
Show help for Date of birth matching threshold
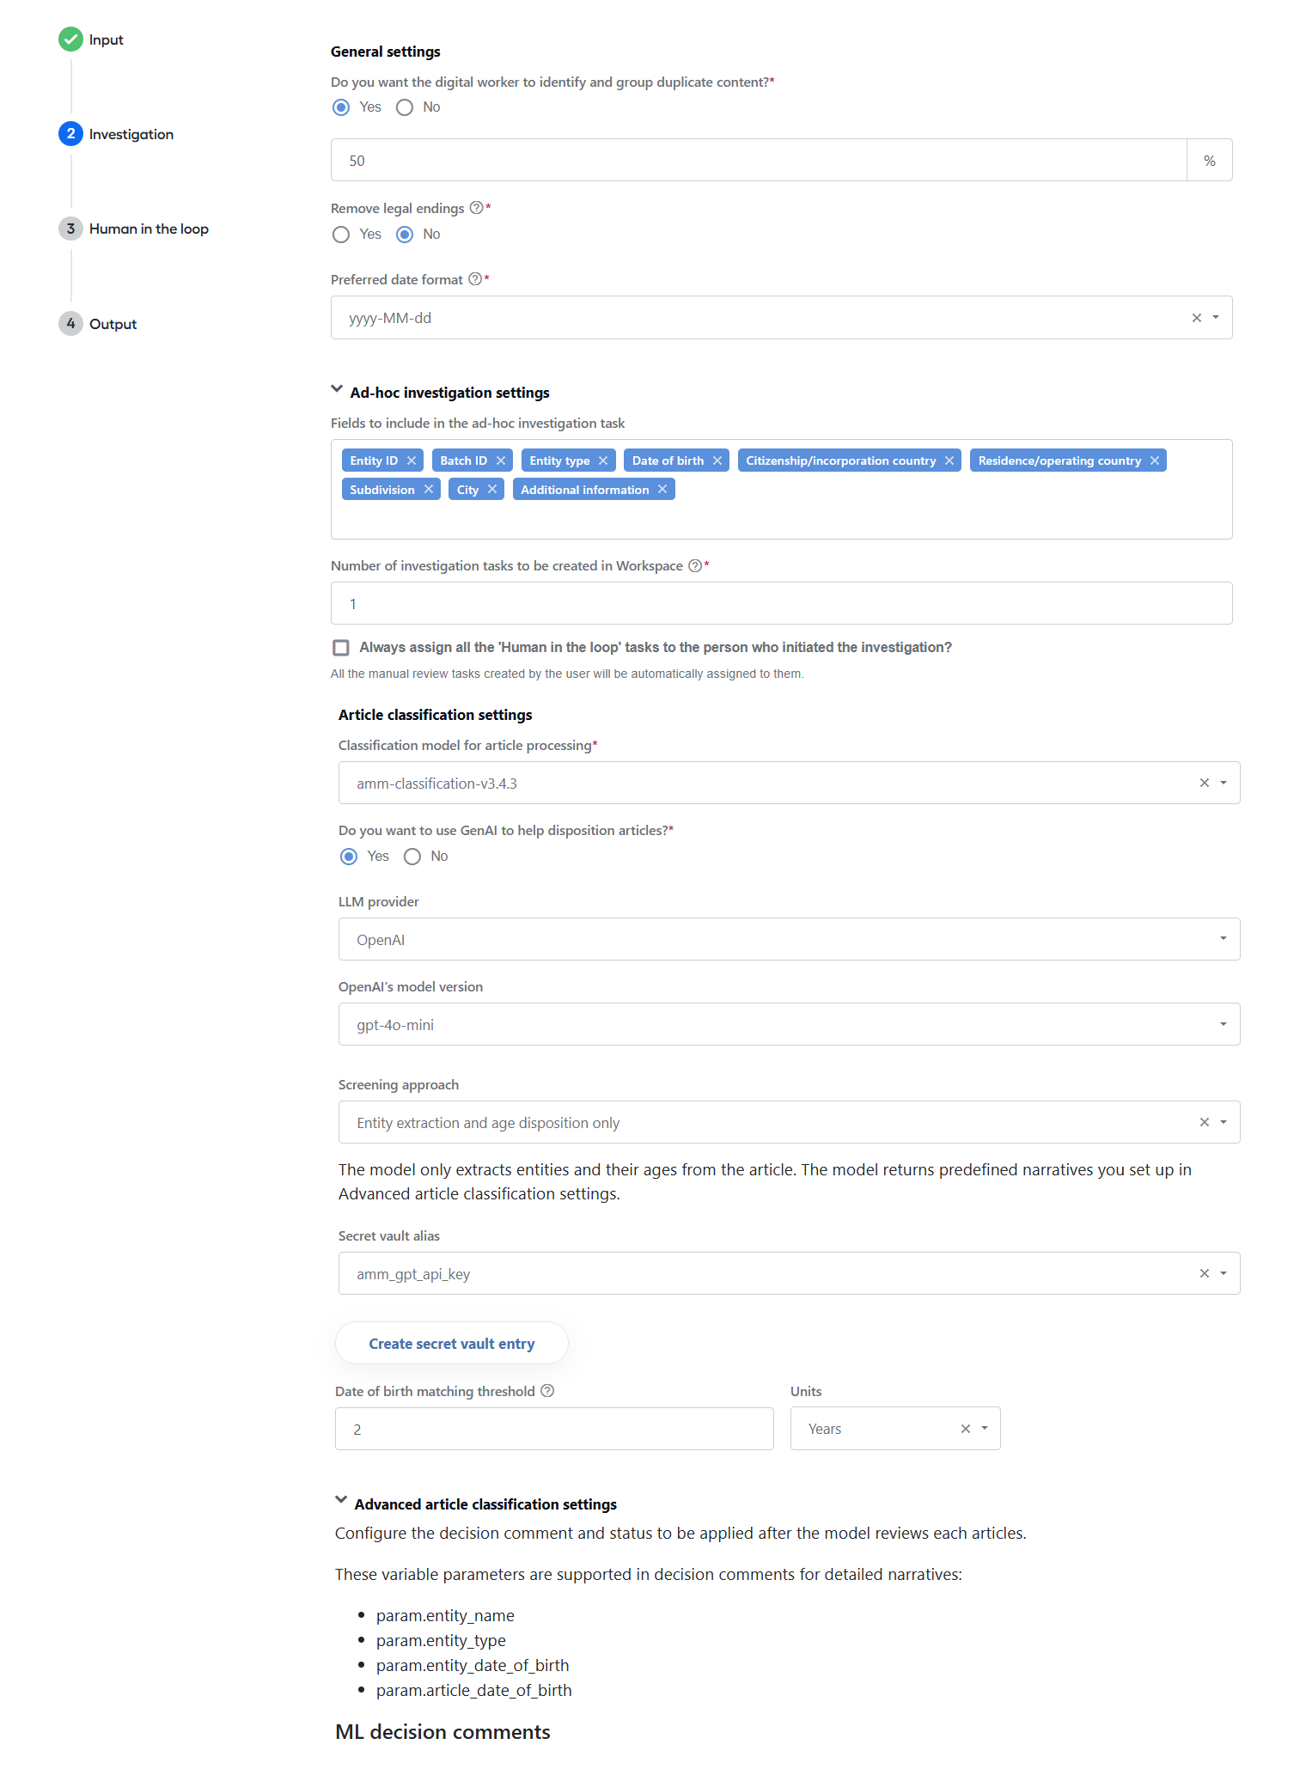(547, 1391)
